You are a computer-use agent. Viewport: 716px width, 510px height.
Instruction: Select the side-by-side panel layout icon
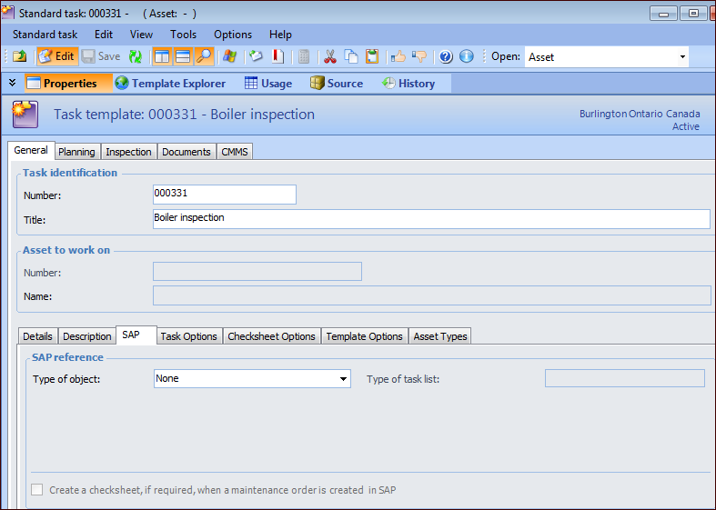coord(162,56)
